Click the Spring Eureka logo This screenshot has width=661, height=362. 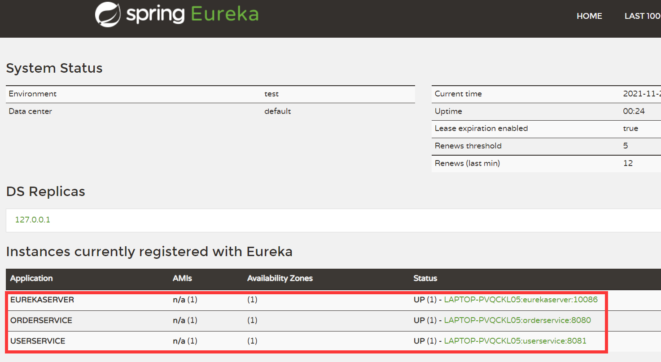coord(177,14)
